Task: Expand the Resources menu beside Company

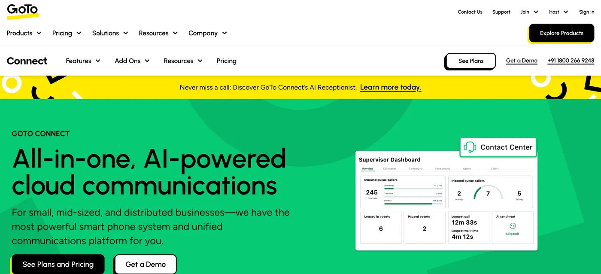Action: click(x=158, y=33)
